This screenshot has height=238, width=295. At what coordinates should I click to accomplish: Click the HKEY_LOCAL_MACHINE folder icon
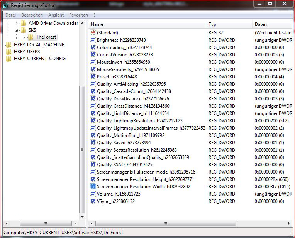[x=9, y=45]
